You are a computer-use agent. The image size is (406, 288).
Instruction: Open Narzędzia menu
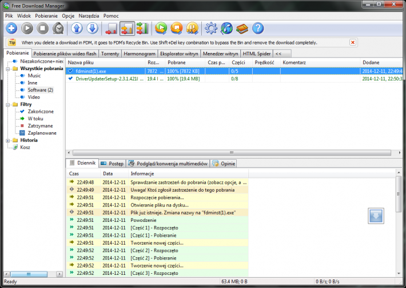pyautogui.click(x=89, y=16)
